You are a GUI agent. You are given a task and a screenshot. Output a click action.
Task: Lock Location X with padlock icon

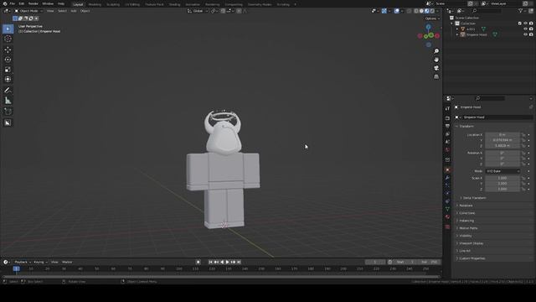point(523,135)
